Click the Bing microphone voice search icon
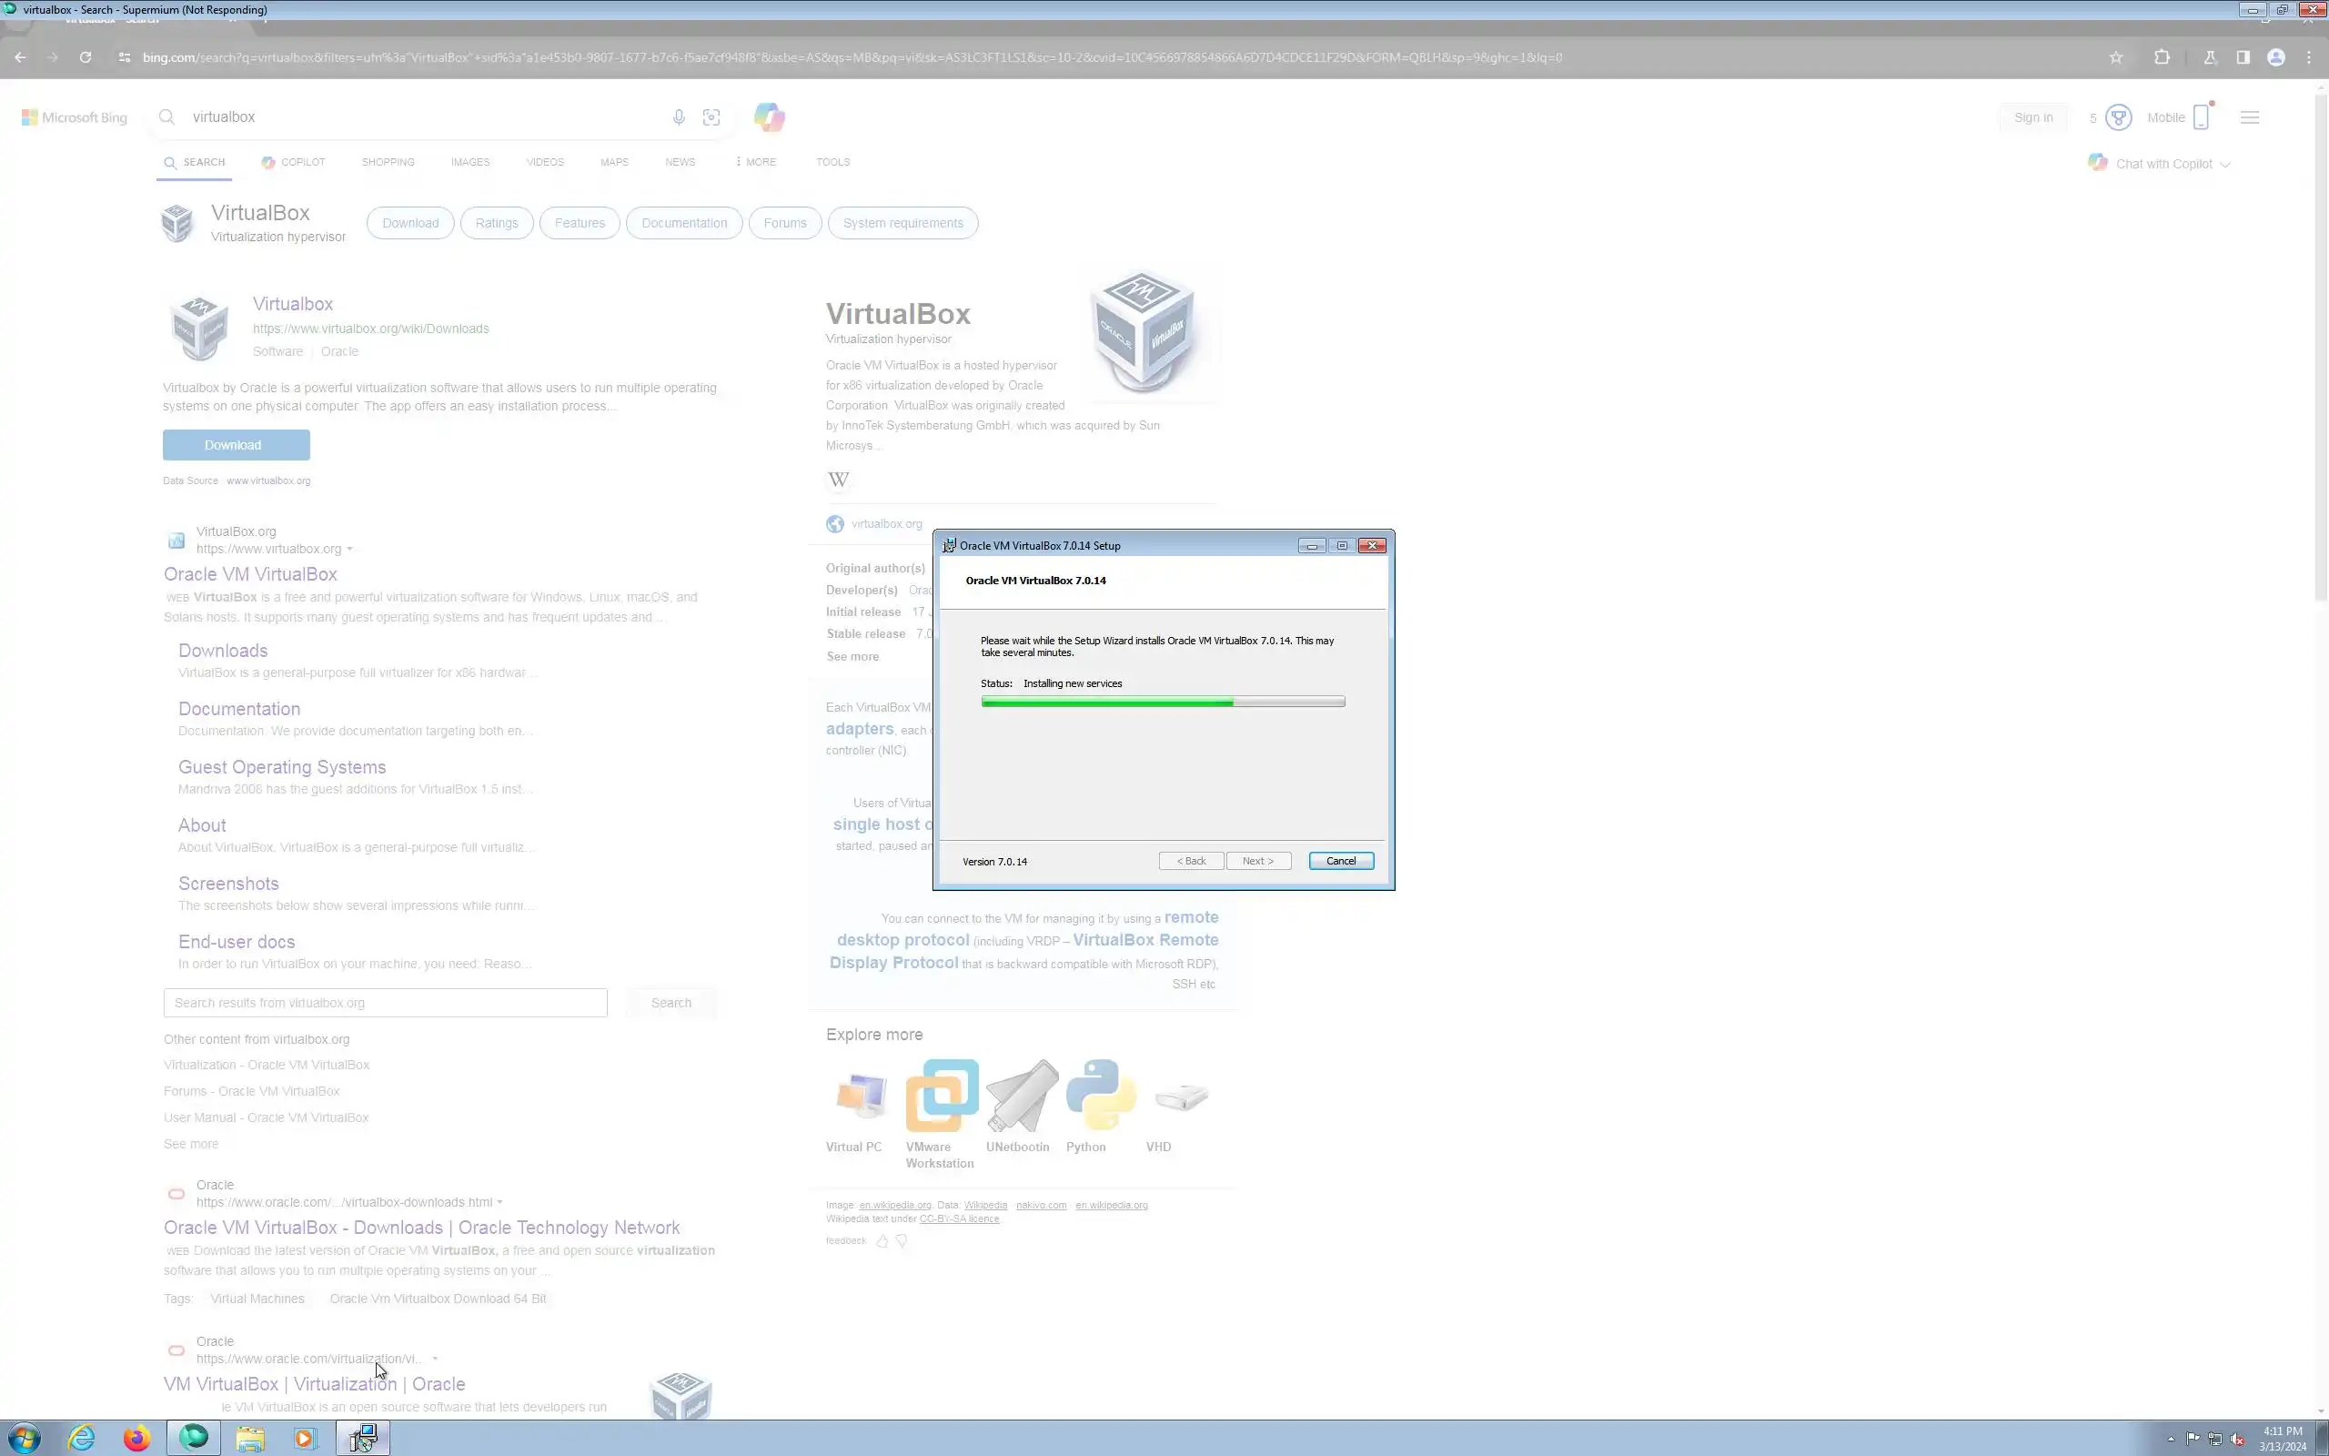 click(x=679, y=117)
